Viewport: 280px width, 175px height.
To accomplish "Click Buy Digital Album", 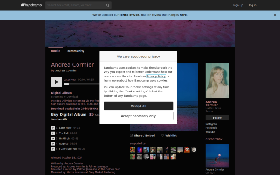I will point(69,114).
